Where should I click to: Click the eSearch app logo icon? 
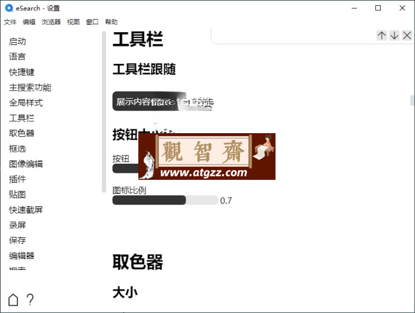pyautogui.click(x=9, y=8)
